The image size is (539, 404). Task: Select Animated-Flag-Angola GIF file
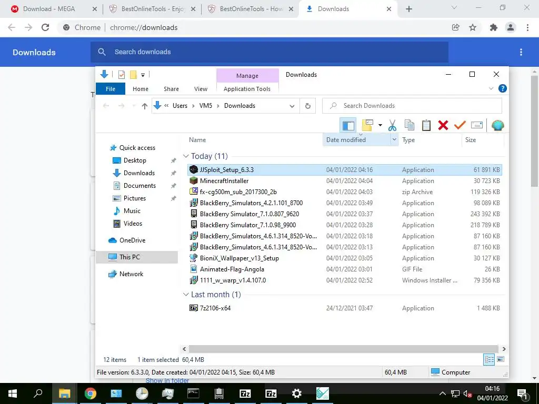(x=344, y=269)
